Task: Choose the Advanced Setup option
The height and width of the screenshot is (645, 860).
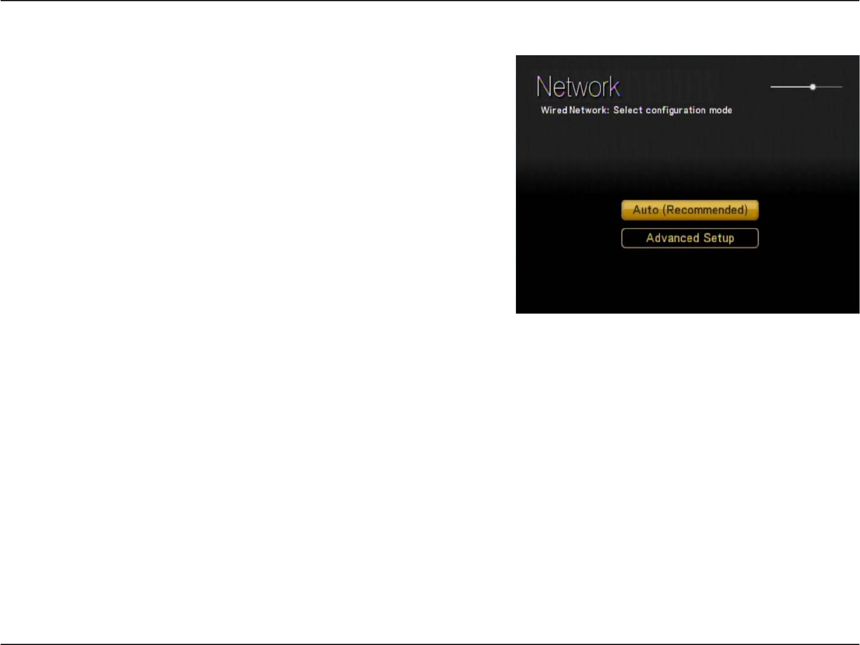Action: click(690, 238)
